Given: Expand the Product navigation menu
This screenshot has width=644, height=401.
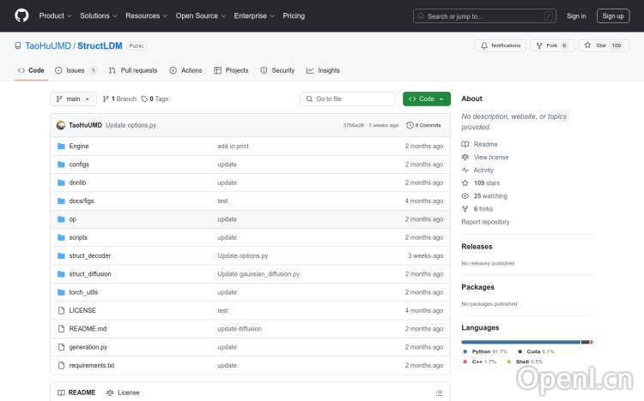Looking at the screenshot, I should (55, 15).
